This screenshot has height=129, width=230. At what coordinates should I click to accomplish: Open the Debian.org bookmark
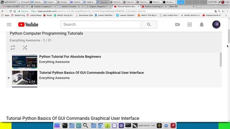click(x=18, y=15)
